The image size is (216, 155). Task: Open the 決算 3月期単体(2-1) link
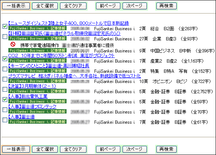pyautogui.click(x=32, y=86)
